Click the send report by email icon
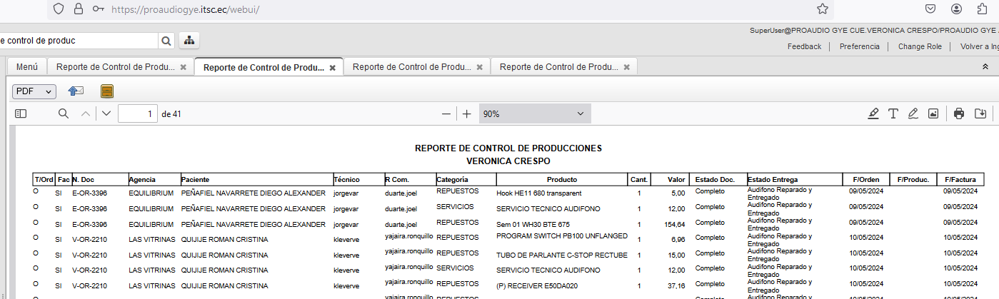The image size is (999, 299). tap(76, 91)
